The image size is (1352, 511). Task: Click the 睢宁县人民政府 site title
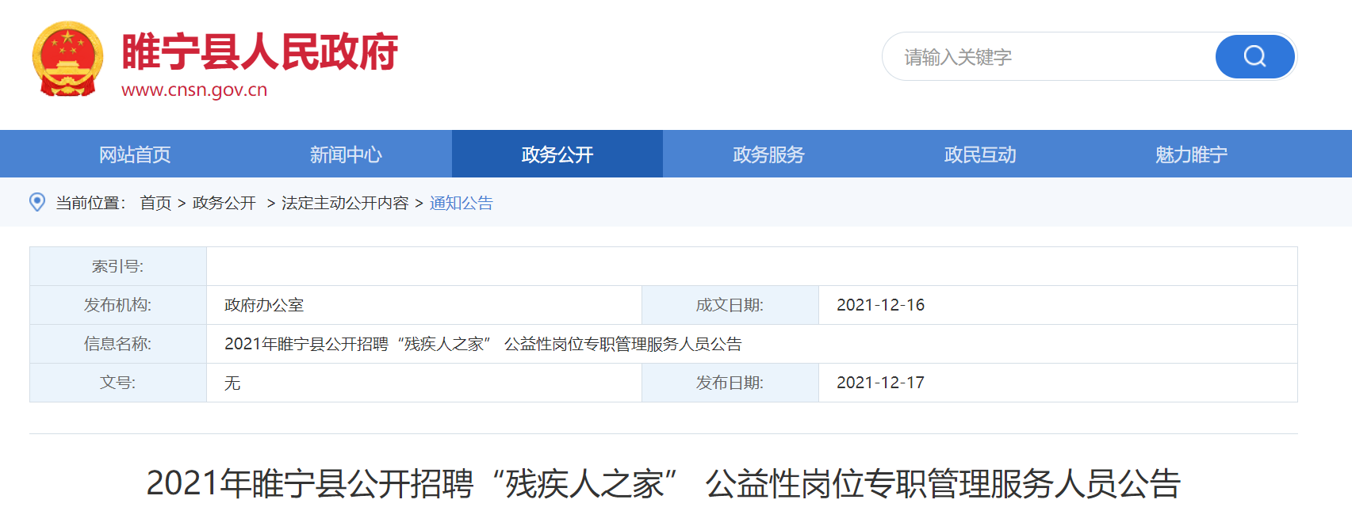[259, 52]
